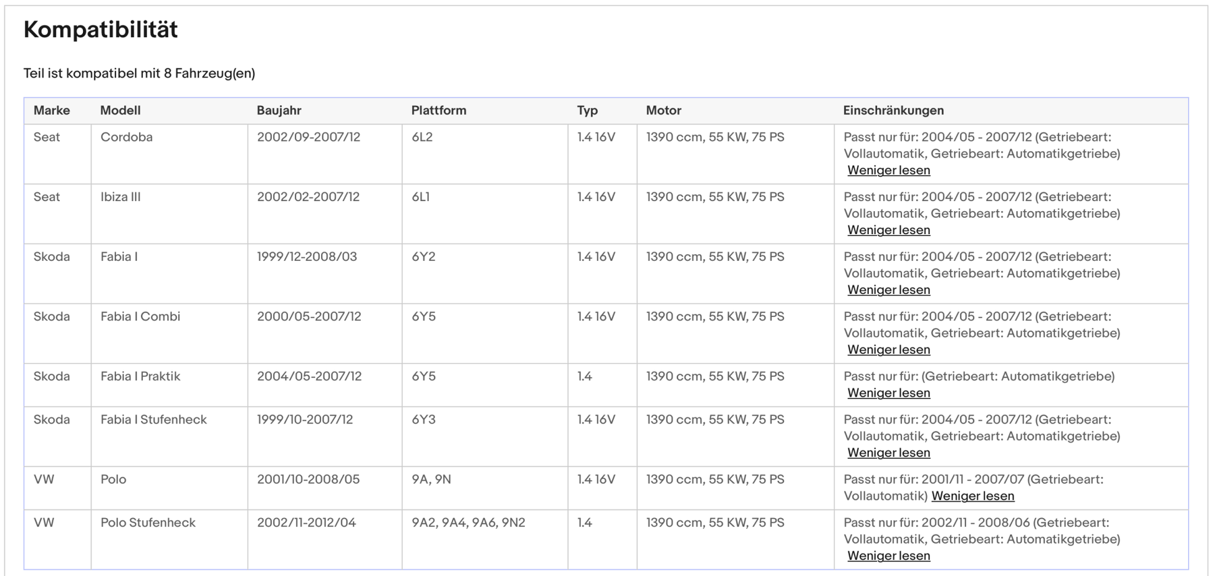
Task: Hide restrictions for VW Polo 9A, 9N
Action: pos(972,496)
